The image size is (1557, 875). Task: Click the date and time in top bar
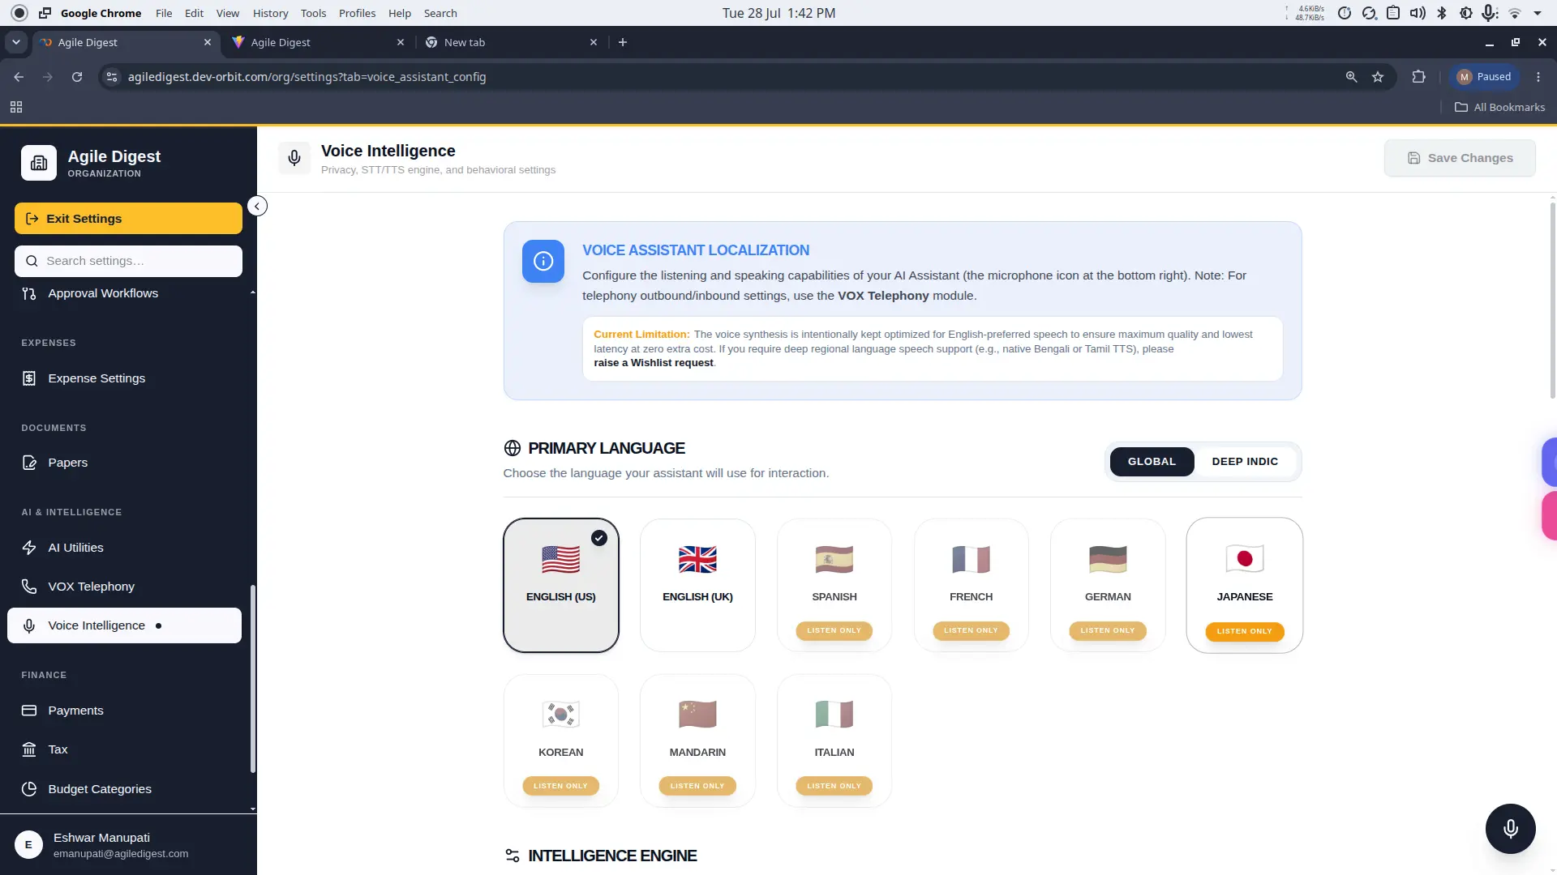778,13
